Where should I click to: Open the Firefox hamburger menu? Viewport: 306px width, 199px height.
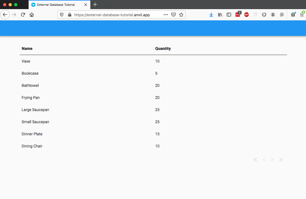[x=302, y=15]
